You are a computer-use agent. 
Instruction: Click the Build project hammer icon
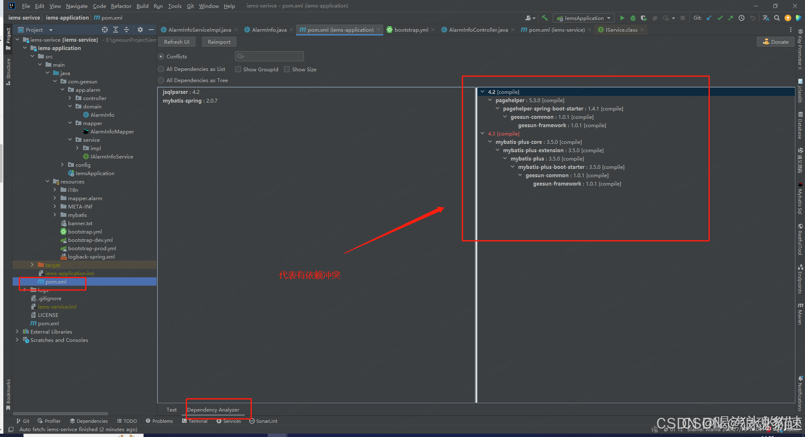(544, 18)
